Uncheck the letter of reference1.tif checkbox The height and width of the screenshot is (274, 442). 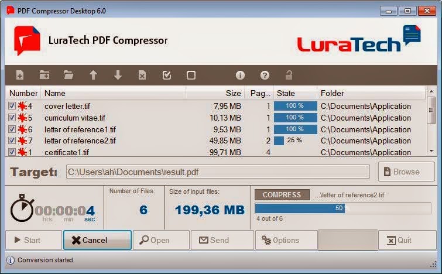click(x=12, y=129)
